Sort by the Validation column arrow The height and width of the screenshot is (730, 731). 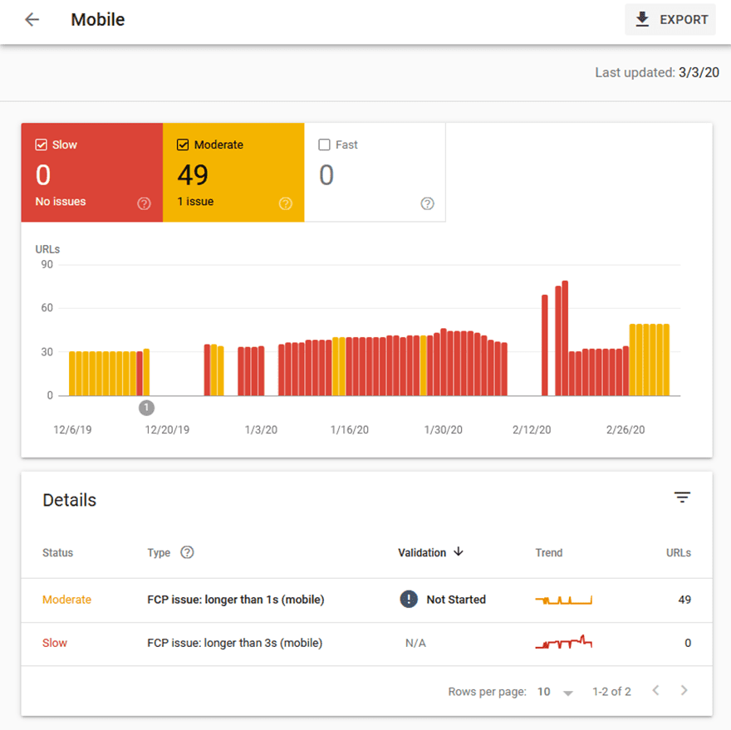point(459,552)
